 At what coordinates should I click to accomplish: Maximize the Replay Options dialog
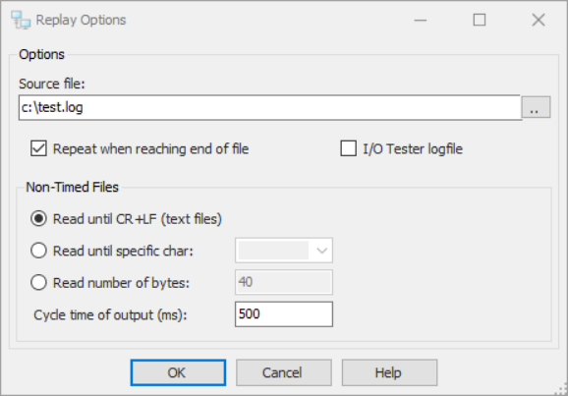click(x=480, y=20)
